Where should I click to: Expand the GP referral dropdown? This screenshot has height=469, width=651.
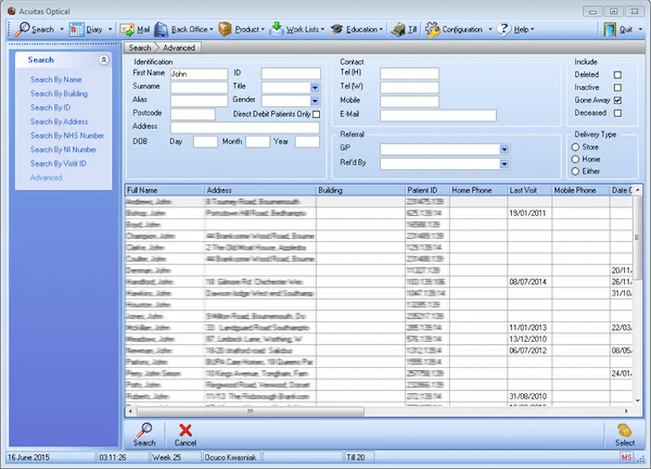(505, 149)
